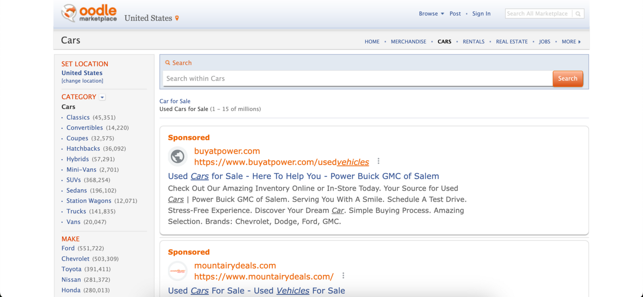Select Toyota under MAKE
The width and height of the screenshot is (643, 297).
pyautogui.click(x=72, y=269)
